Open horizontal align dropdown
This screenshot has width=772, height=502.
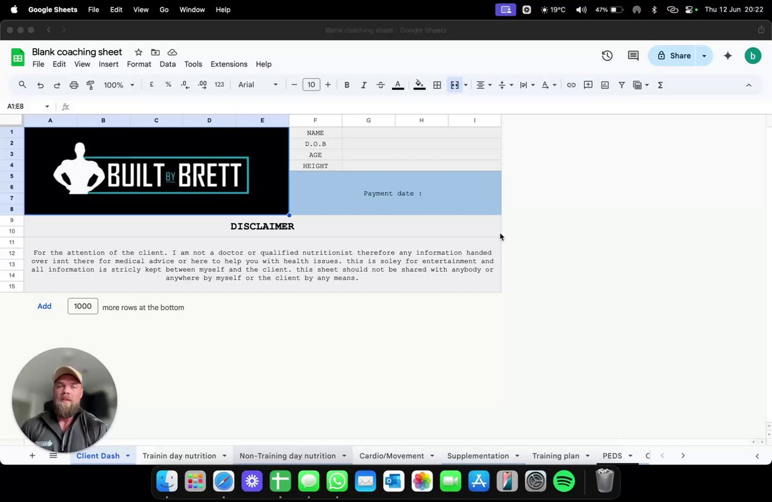[x=484, y=85]
